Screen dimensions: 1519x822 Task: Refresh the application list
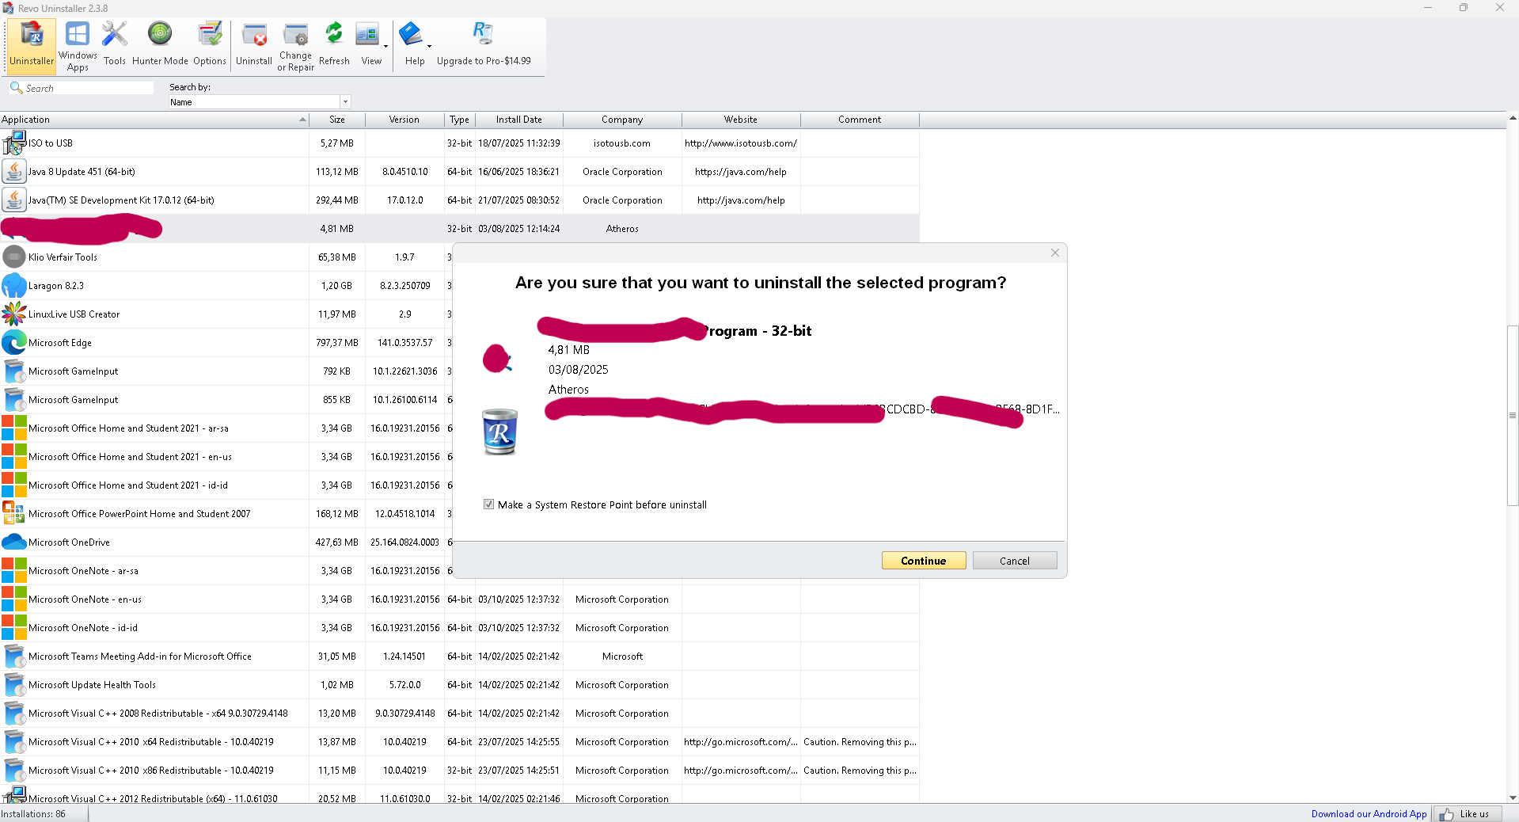(334, 45)
